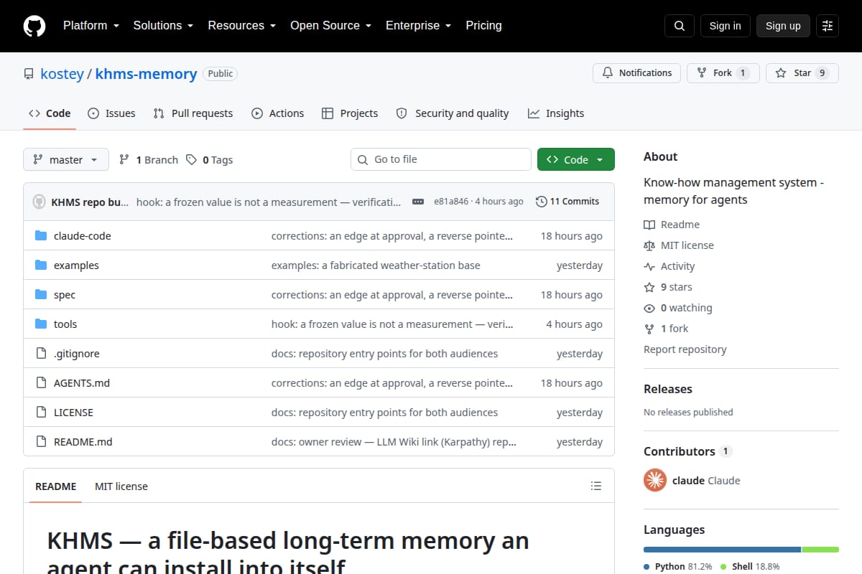Click the Notifications button
This screenshot has width=862, height=574.
(x=636, y=73)
